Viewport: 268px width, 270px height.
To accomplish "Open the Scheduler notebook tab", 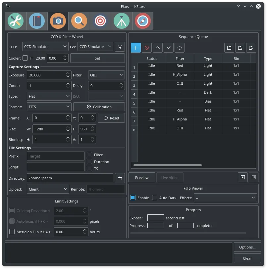I will point(37,21).
